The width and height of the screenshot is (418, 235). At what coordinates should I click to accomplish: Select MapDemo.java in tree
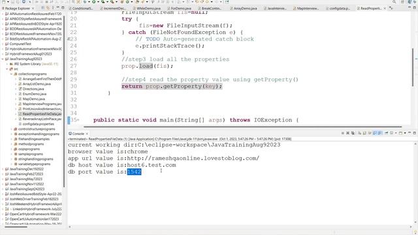pos(34,99)
